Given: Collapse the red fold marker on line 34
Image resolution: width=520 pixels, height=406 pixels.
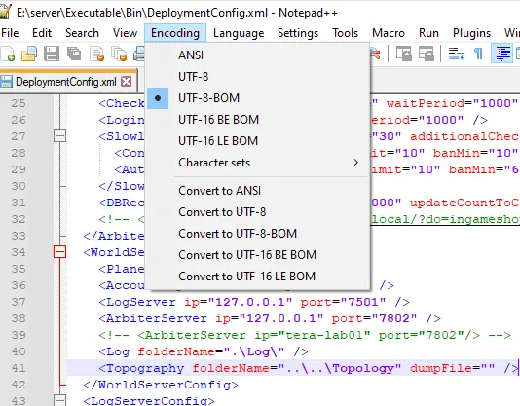Looking at the screenshot, I should pyautogui.click(x=60, y=252).
